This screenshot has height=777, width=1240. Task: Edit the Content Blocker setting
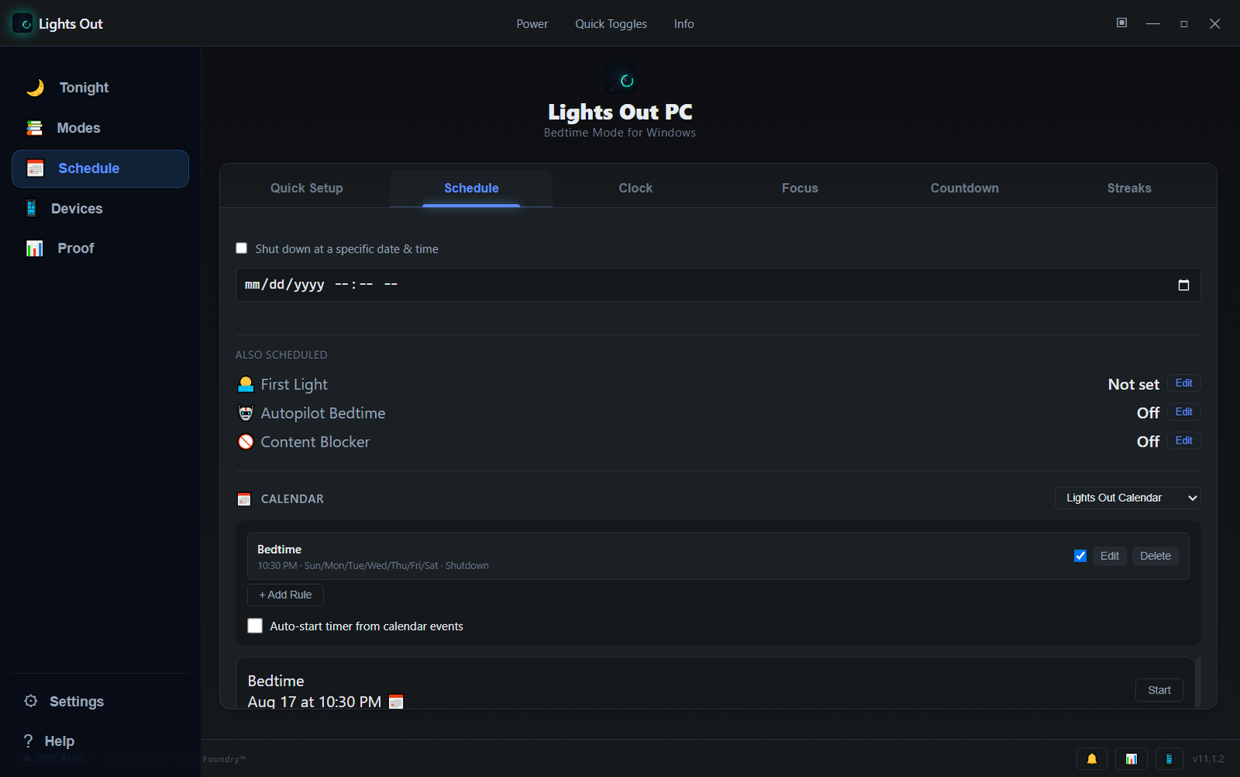1184,440
